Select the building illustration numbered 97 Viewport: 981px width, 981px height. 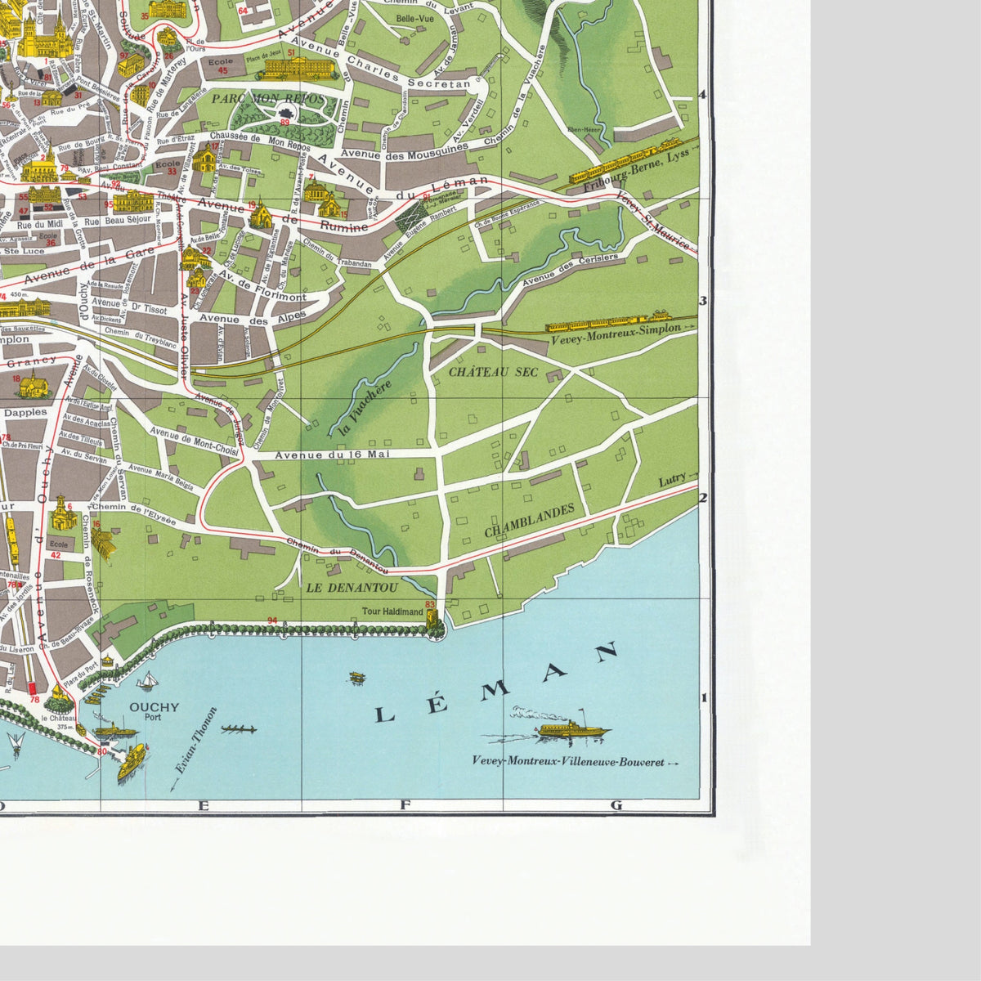point(129,67)
